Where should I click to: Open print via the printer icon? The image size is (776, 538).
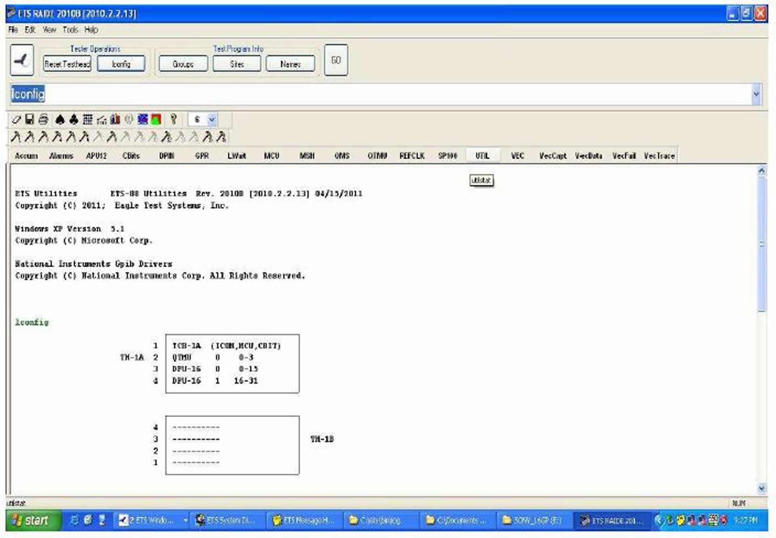pyautogui.click(x=43, y=120)
